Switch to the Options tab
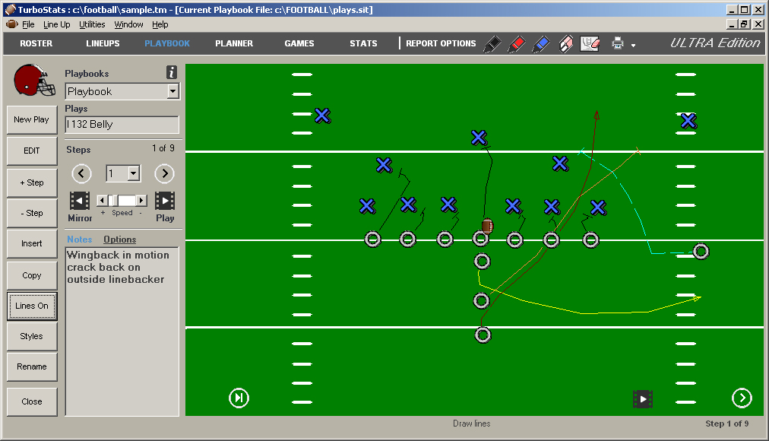The image size is (769, 441). tap(119, 240)
